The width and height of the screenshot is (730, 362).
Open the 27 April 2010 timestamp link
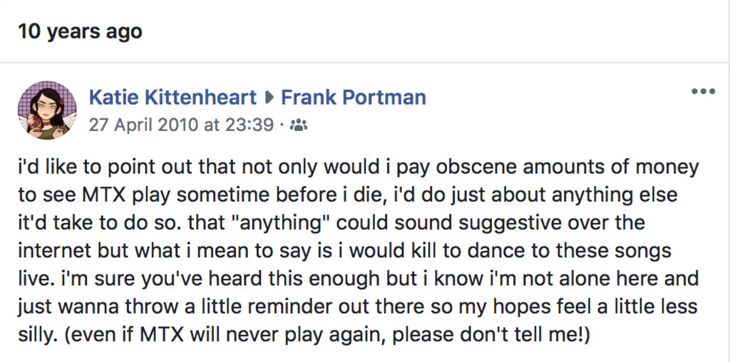click(181, 125)
